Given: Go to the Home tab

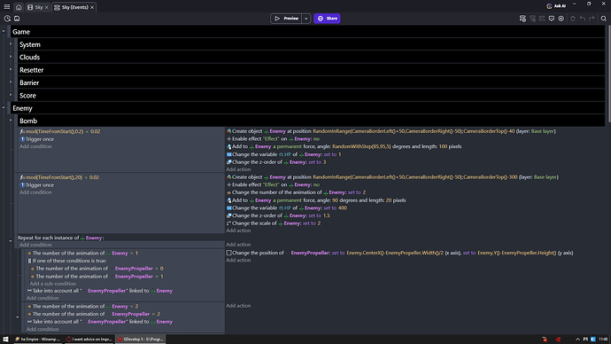Looking at the screenshot, I should point(19,7).
